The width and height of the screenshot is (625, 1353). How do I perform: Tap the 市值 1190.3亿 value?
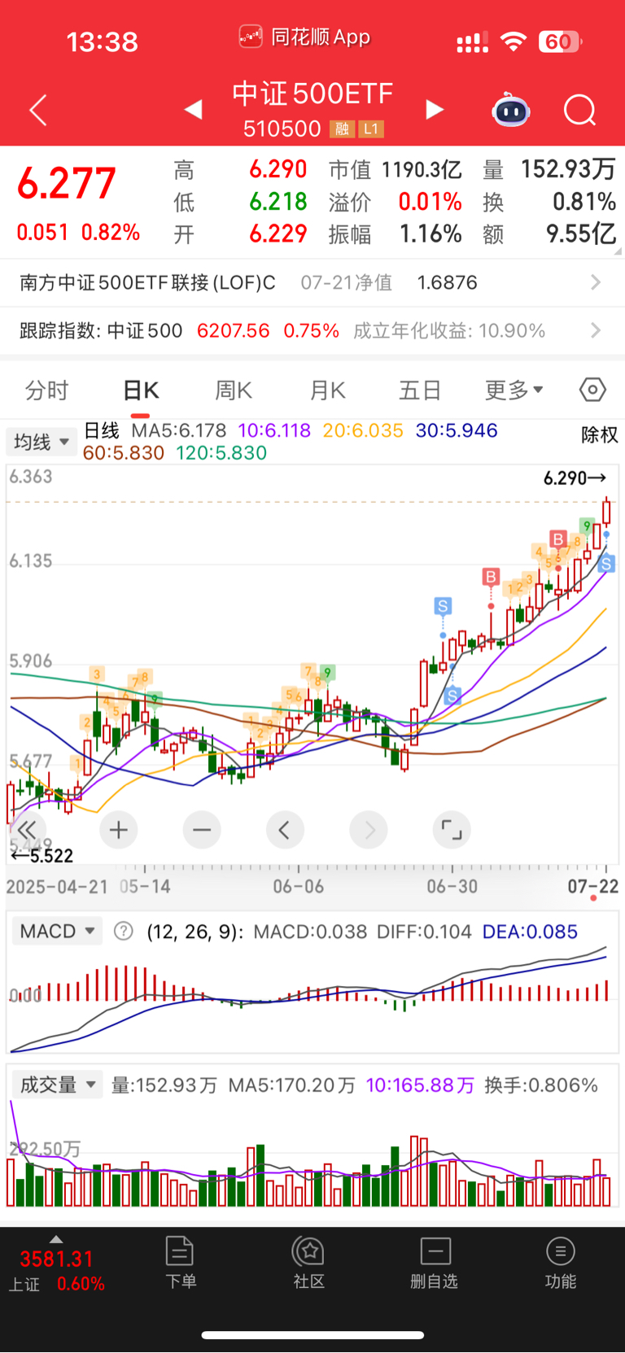[422, 169]
